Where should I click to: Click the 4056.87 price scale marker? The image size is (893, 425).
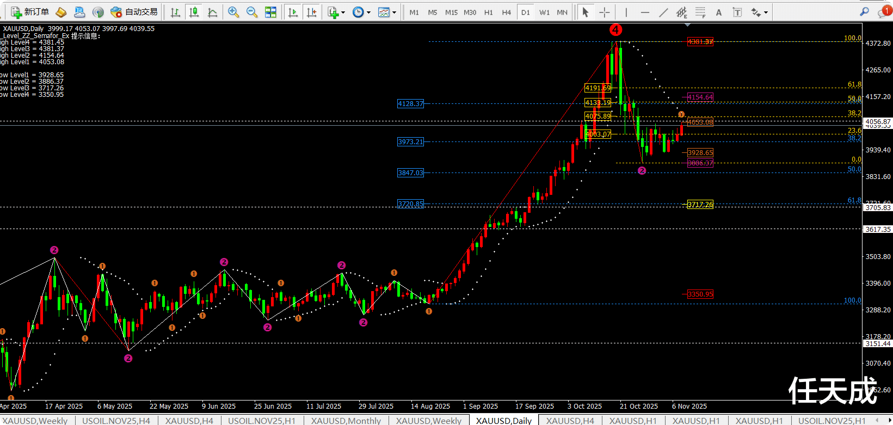tap(878, 122)
